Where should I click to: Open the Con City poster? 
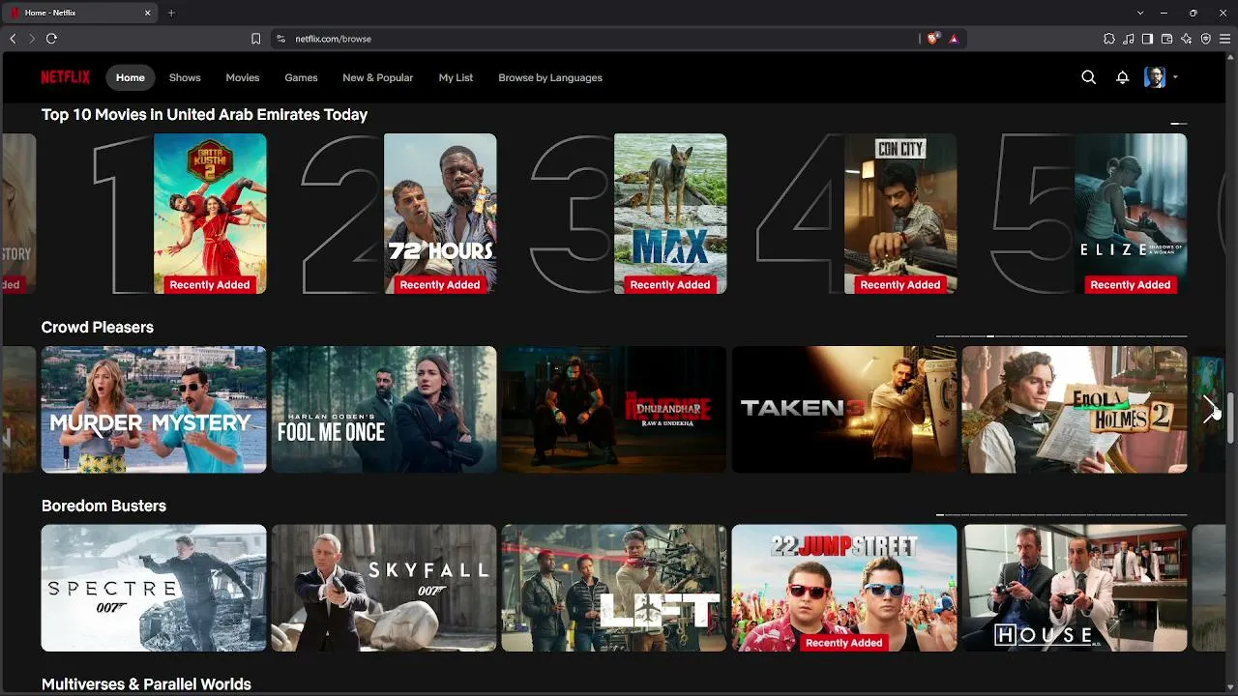(900, 214)
